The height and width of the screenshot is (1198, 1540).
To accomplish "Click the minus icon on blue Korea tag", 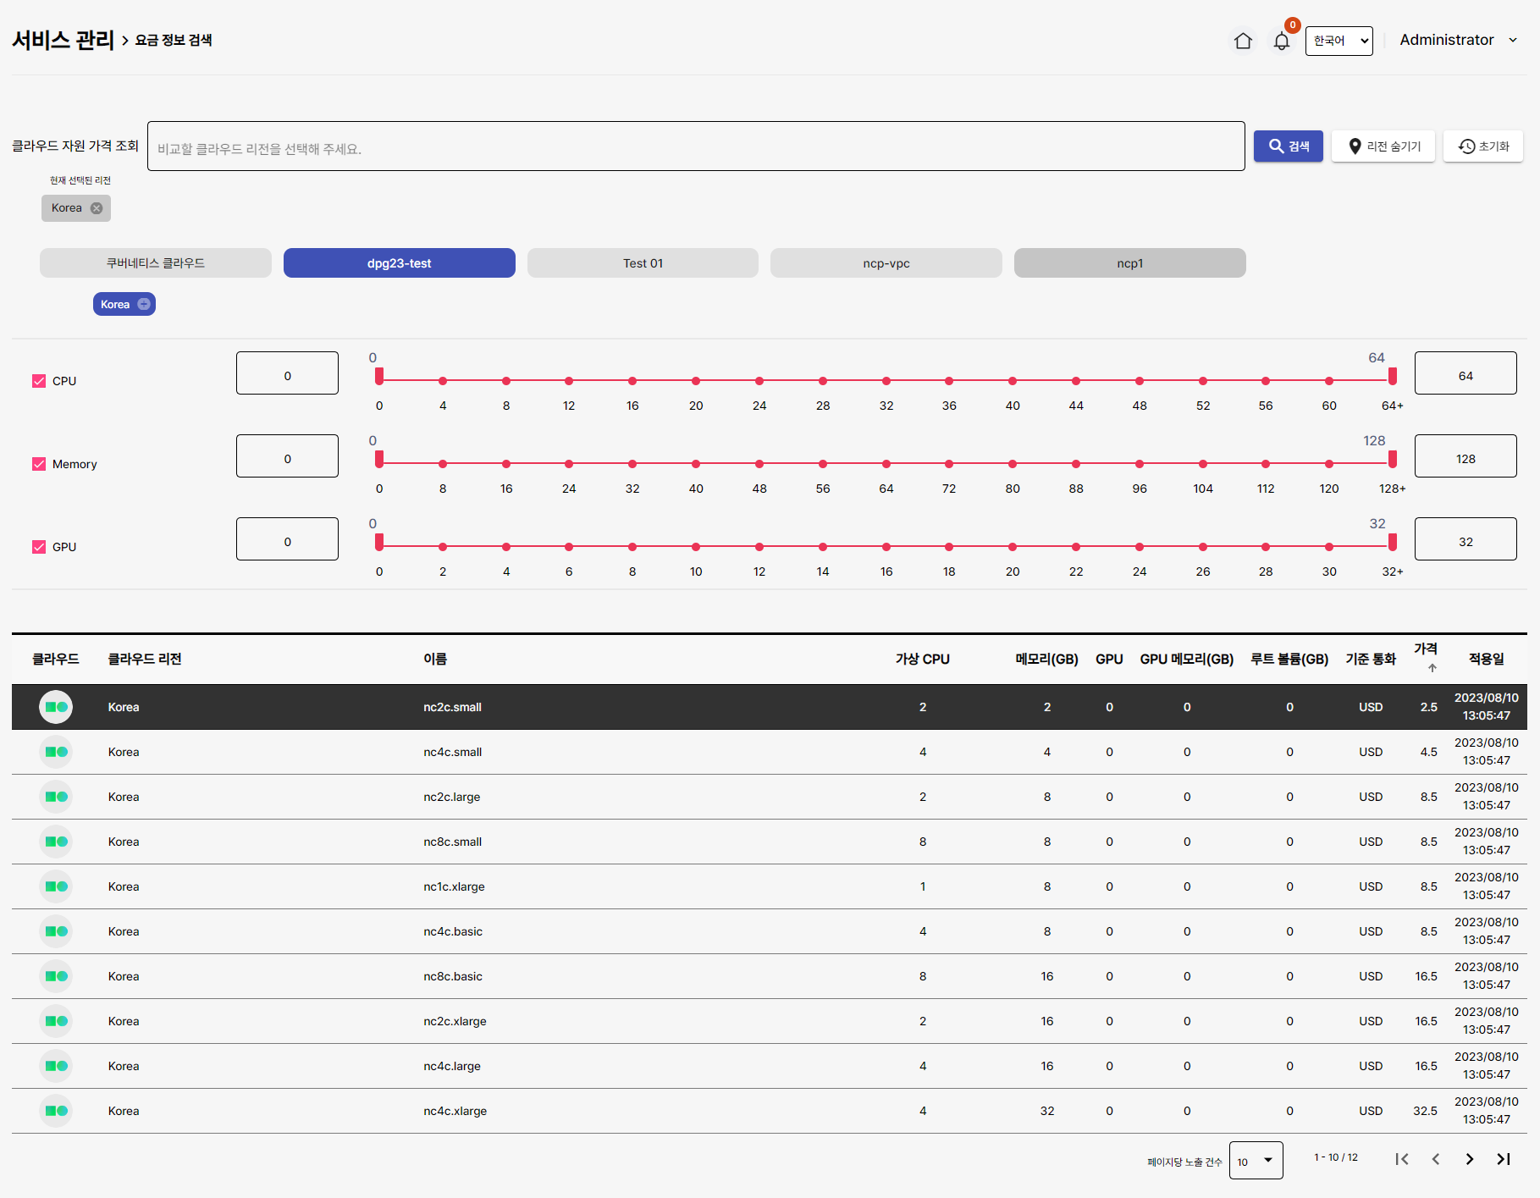I will pyautogui.click(x=144, y=304).
